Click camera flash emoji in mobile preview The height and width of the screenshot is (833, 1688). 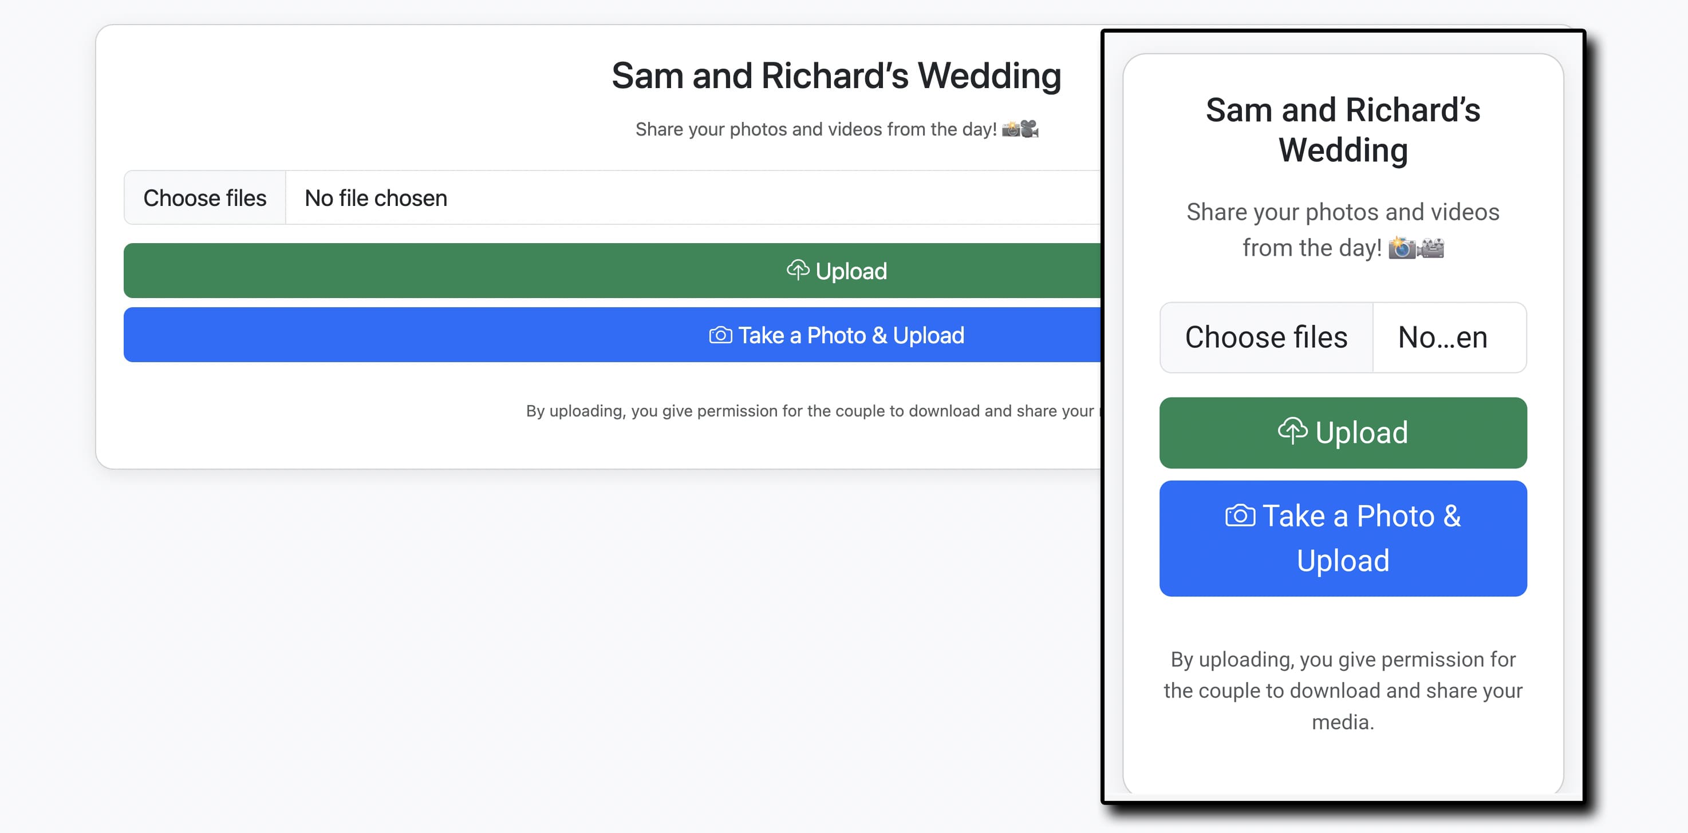coord(1402,248)
